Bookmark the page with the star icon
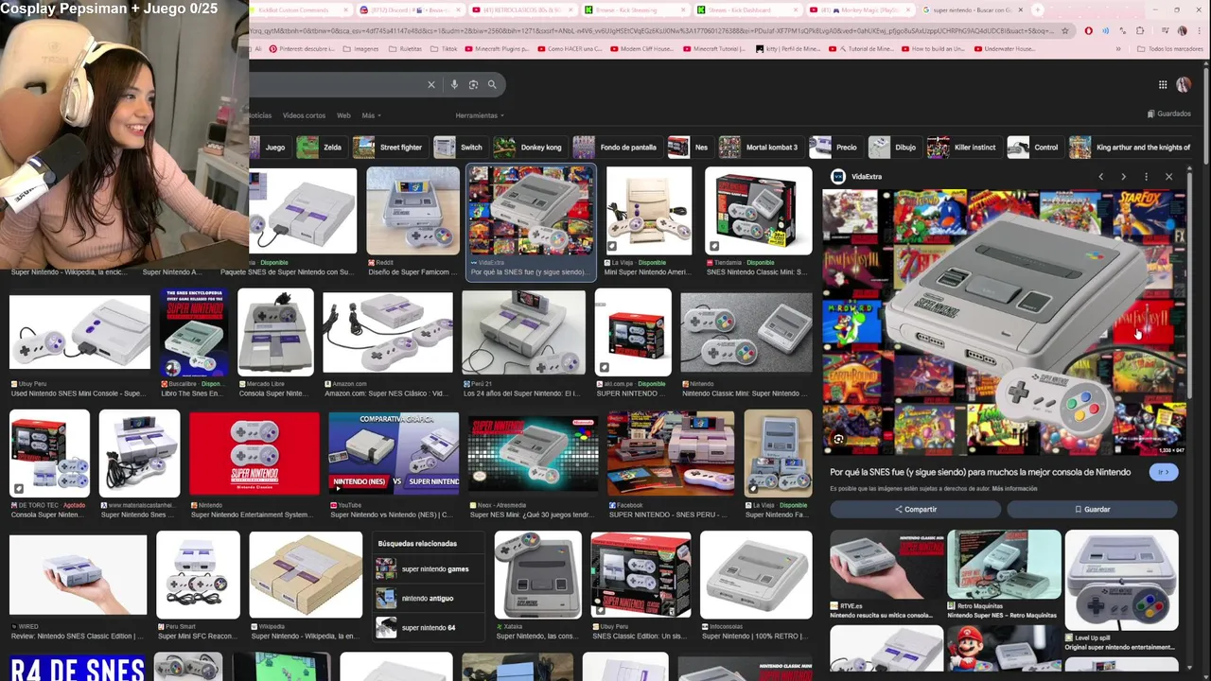The width and height of the screenshot is (1211, 681). [1065, 31]
